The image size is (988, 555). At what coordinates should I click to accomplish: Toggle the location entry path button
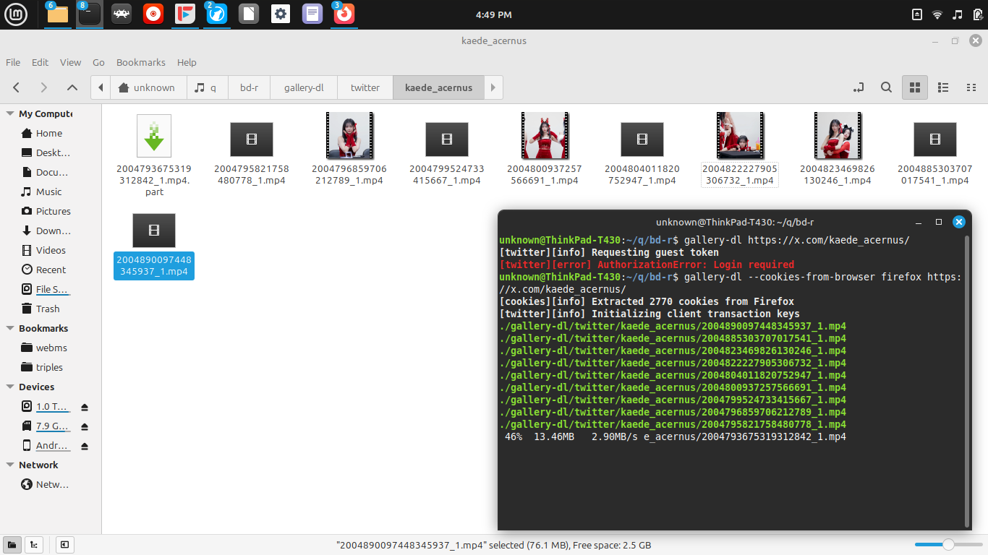coord(859,87)
